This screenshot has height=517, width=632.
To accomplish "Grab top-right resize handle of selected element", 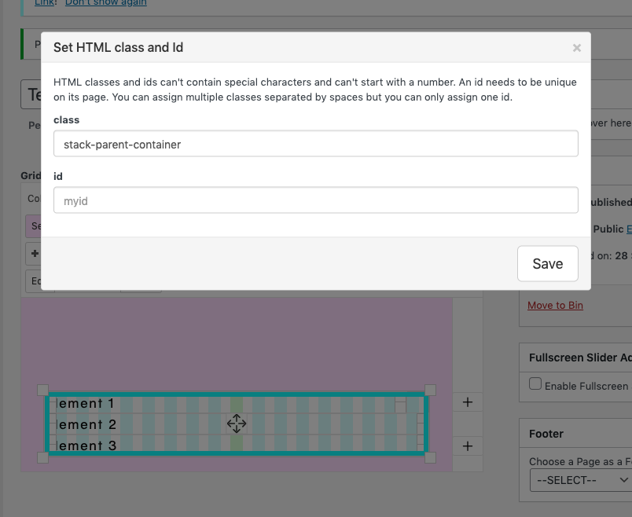I will tap(430, 390).
